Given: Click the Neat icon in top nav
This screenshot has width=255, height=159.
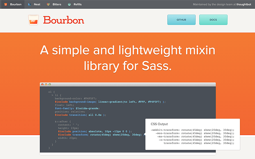Looking at the screenshot, I should 29,4.
